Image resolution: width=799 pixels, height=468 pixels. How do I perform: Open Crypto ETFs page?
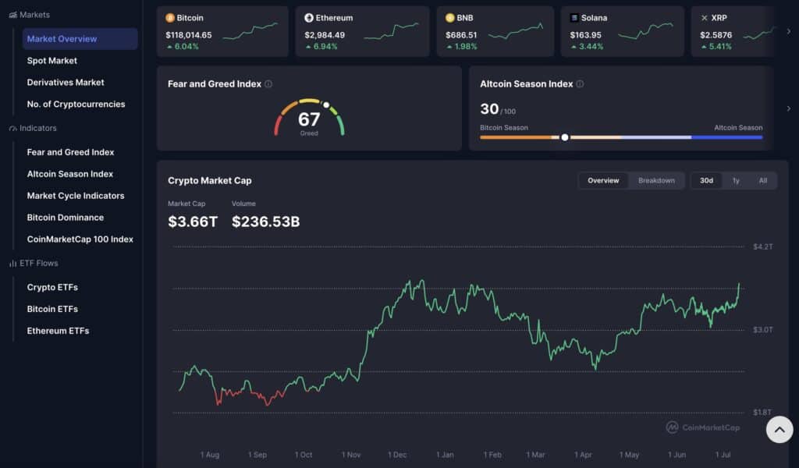pos(52,287)
